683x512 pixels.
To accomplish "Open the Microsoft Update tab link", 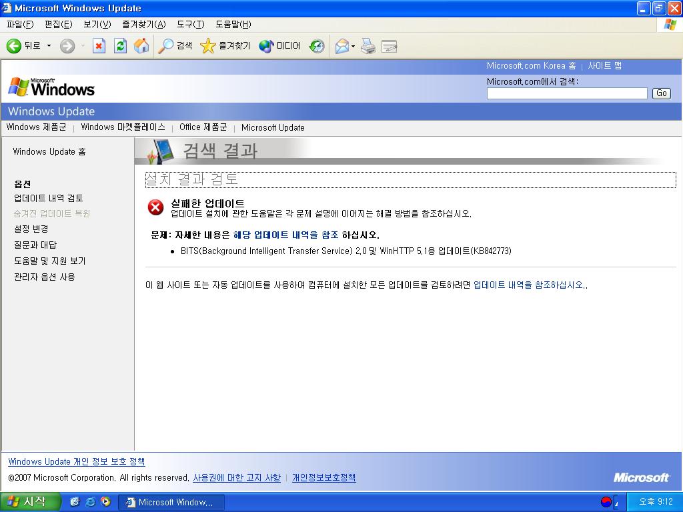I will click(x=273, y=127).
